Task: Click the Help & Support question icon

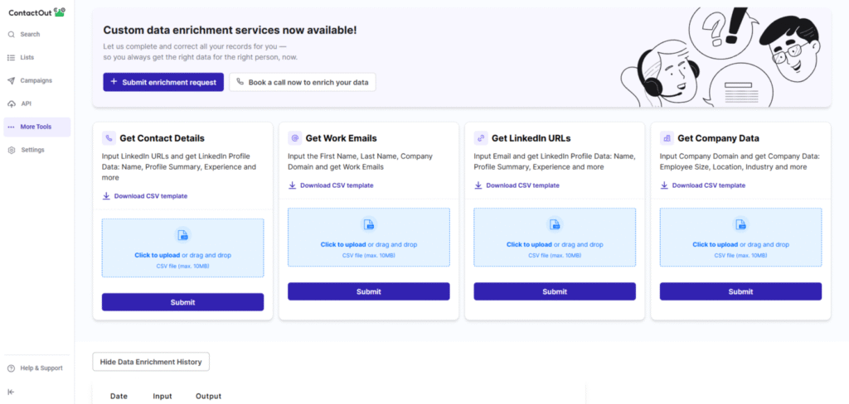Action: pos(12,368)
